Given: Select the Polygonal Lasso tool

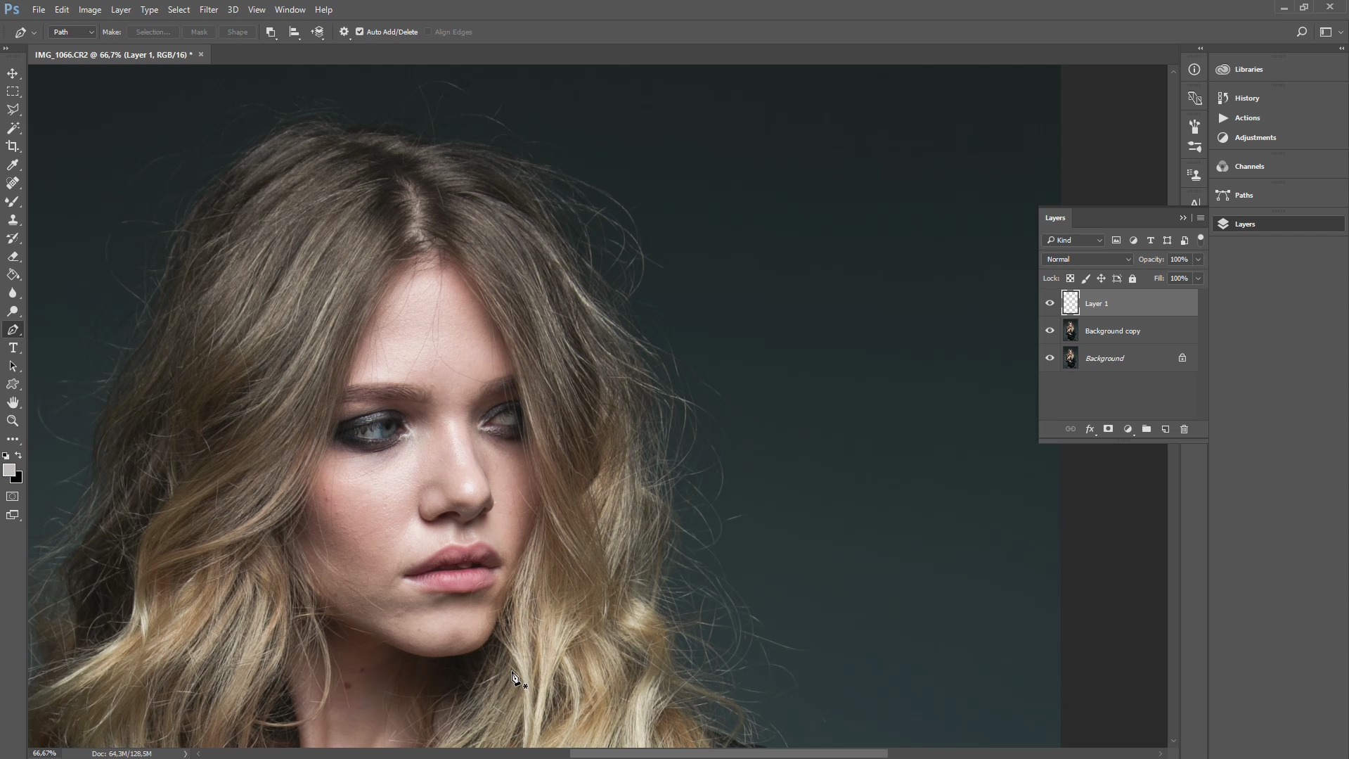Looking at the screenshot, I should (x=13, y=110).
